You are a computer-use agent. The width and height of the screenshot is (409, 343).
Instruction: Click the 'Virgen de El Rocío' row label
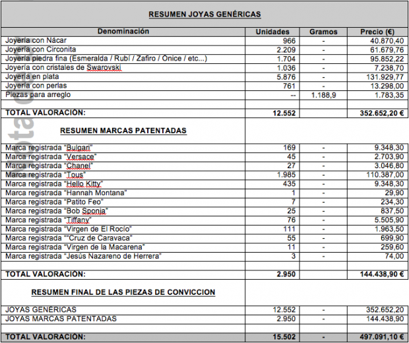[69, 229]
